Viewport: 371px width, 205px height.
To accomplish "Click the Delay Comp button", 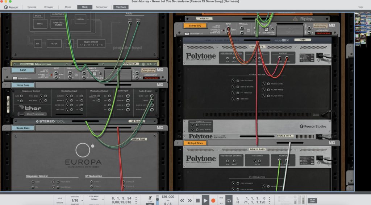I will point(312,201).
